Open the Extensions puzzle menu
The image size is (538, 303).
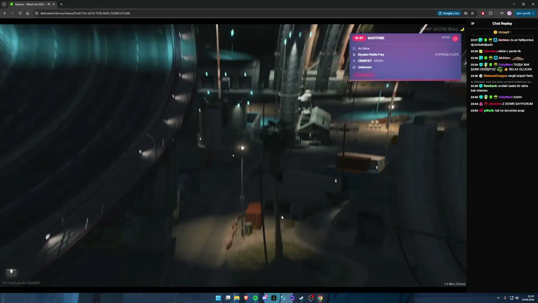491,13
